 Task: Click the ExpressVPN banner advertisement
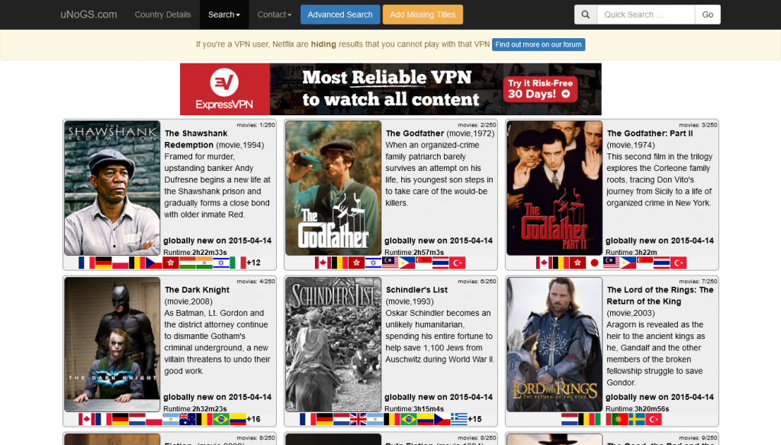pyautogui.click(x=390, y=89)
